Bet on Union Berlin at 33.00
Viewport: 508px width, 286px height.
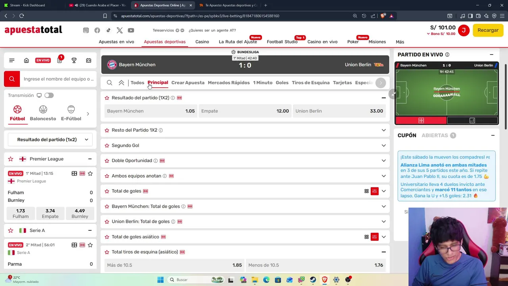point(339,111)
